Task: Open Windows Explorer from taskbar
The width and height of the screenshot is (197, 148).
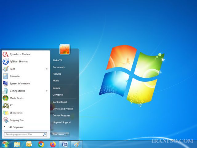Action: 17,144
